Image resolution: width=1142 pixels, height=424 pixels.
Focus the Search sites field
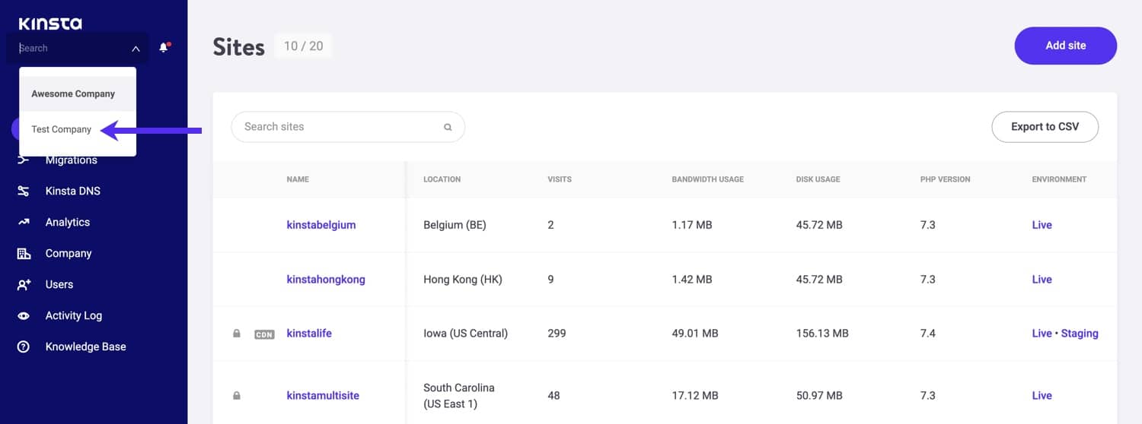(x=348, y=127)
